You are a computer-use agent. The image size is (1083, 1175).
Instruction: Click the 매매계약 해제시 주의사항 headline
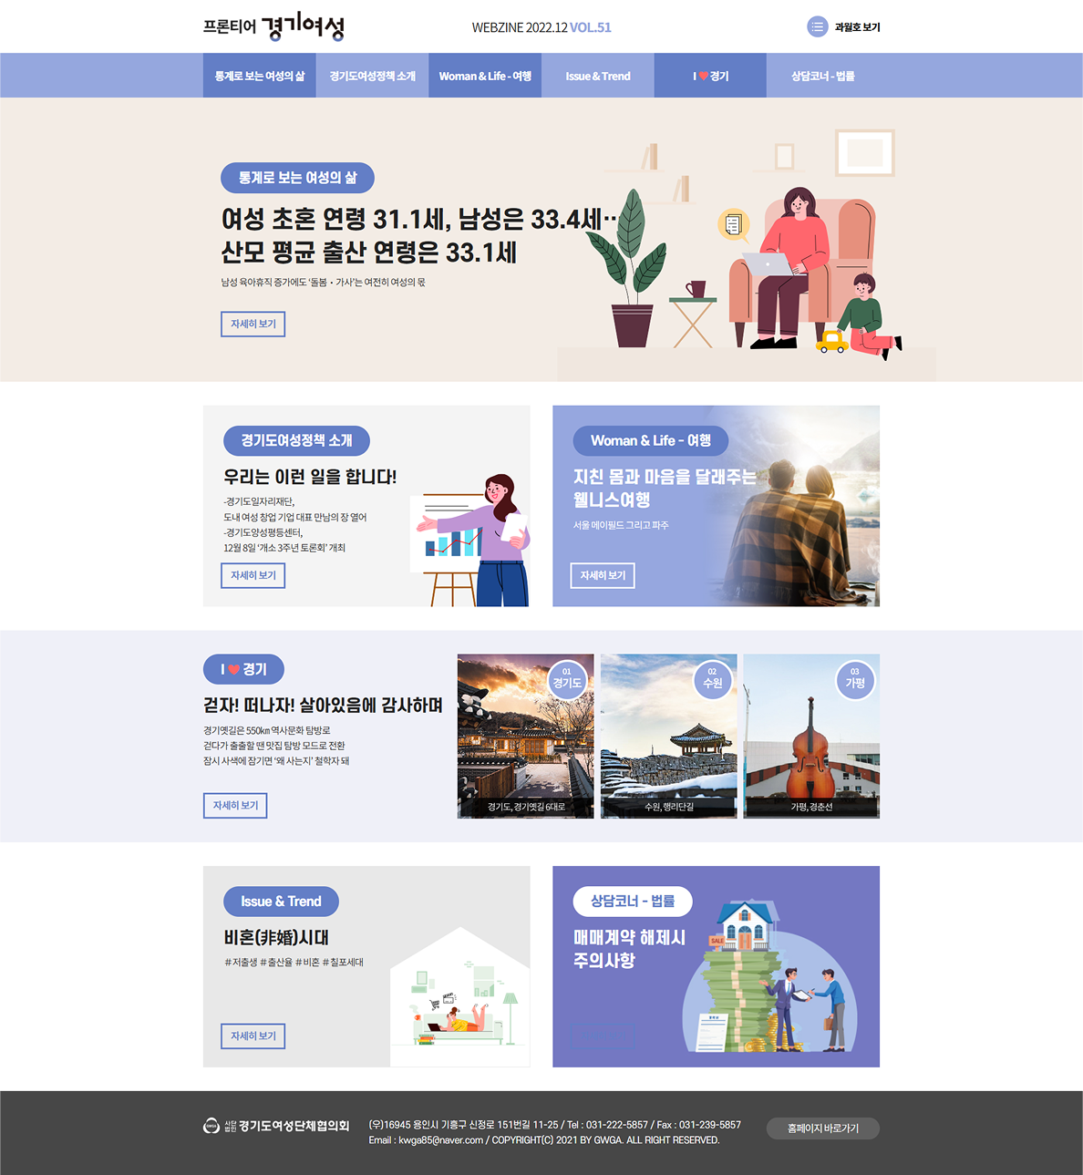[x=629, y=948]
